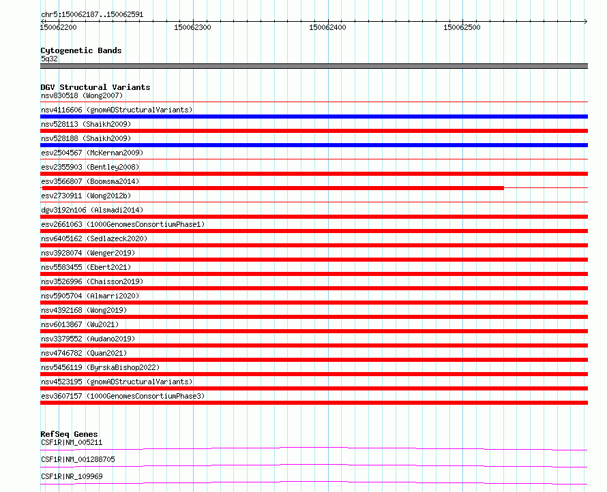
Task: Select the RefSeq Genes track title
Action: 69,434
